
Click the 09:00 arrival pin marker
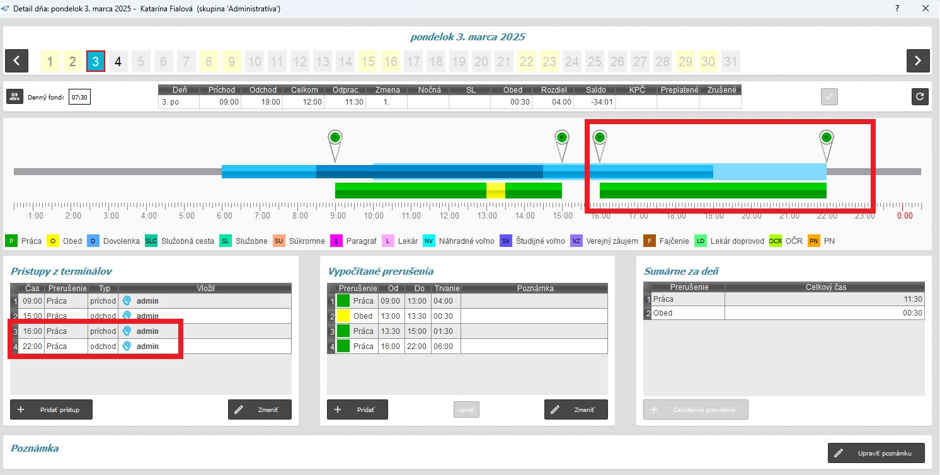[x=335, y=138]
